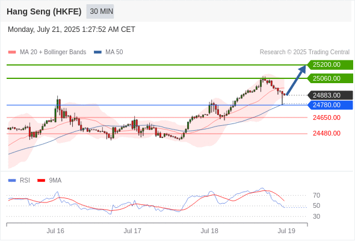Click the MA 50 blue legend swatch
355x241 pixels.
(97, 52)
